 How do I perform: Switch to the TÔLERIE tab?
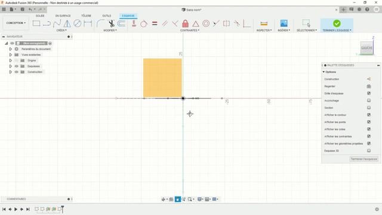86,16
